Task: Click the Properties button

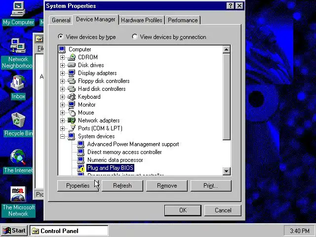Action: [78, 186]
